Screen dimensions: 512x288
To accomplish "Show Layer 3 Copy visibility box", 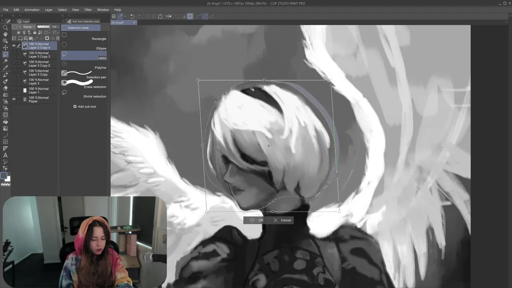I will pos(14,72).
